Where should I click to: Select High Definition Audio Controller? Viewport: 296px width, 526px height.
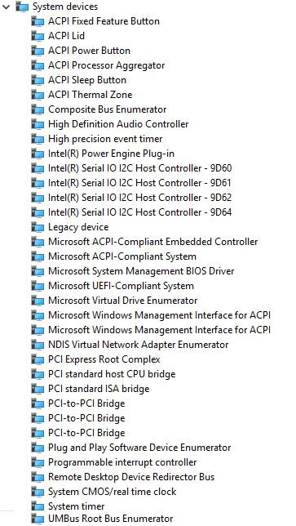tap(118, 124)
